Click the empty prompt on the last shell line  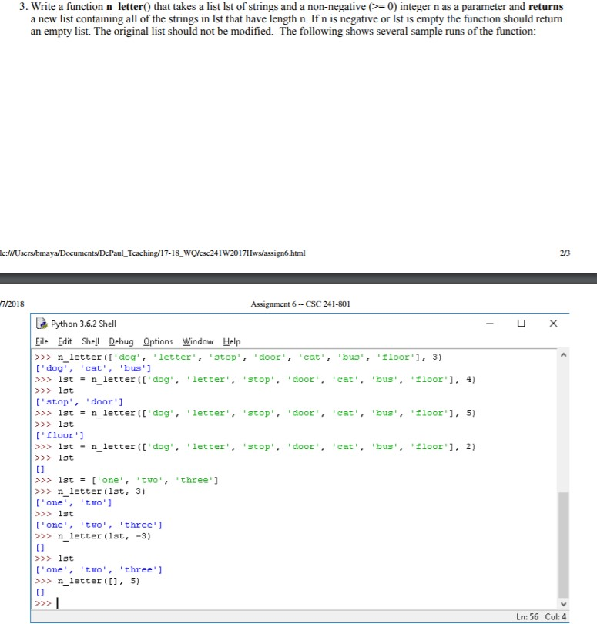(47, 603)
